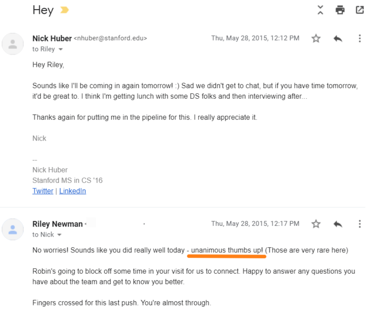Image resolution: width=371 pixels, height=314 pixels.
Task: Expand trimmed content below Nick's name
Action: (35, 159)
